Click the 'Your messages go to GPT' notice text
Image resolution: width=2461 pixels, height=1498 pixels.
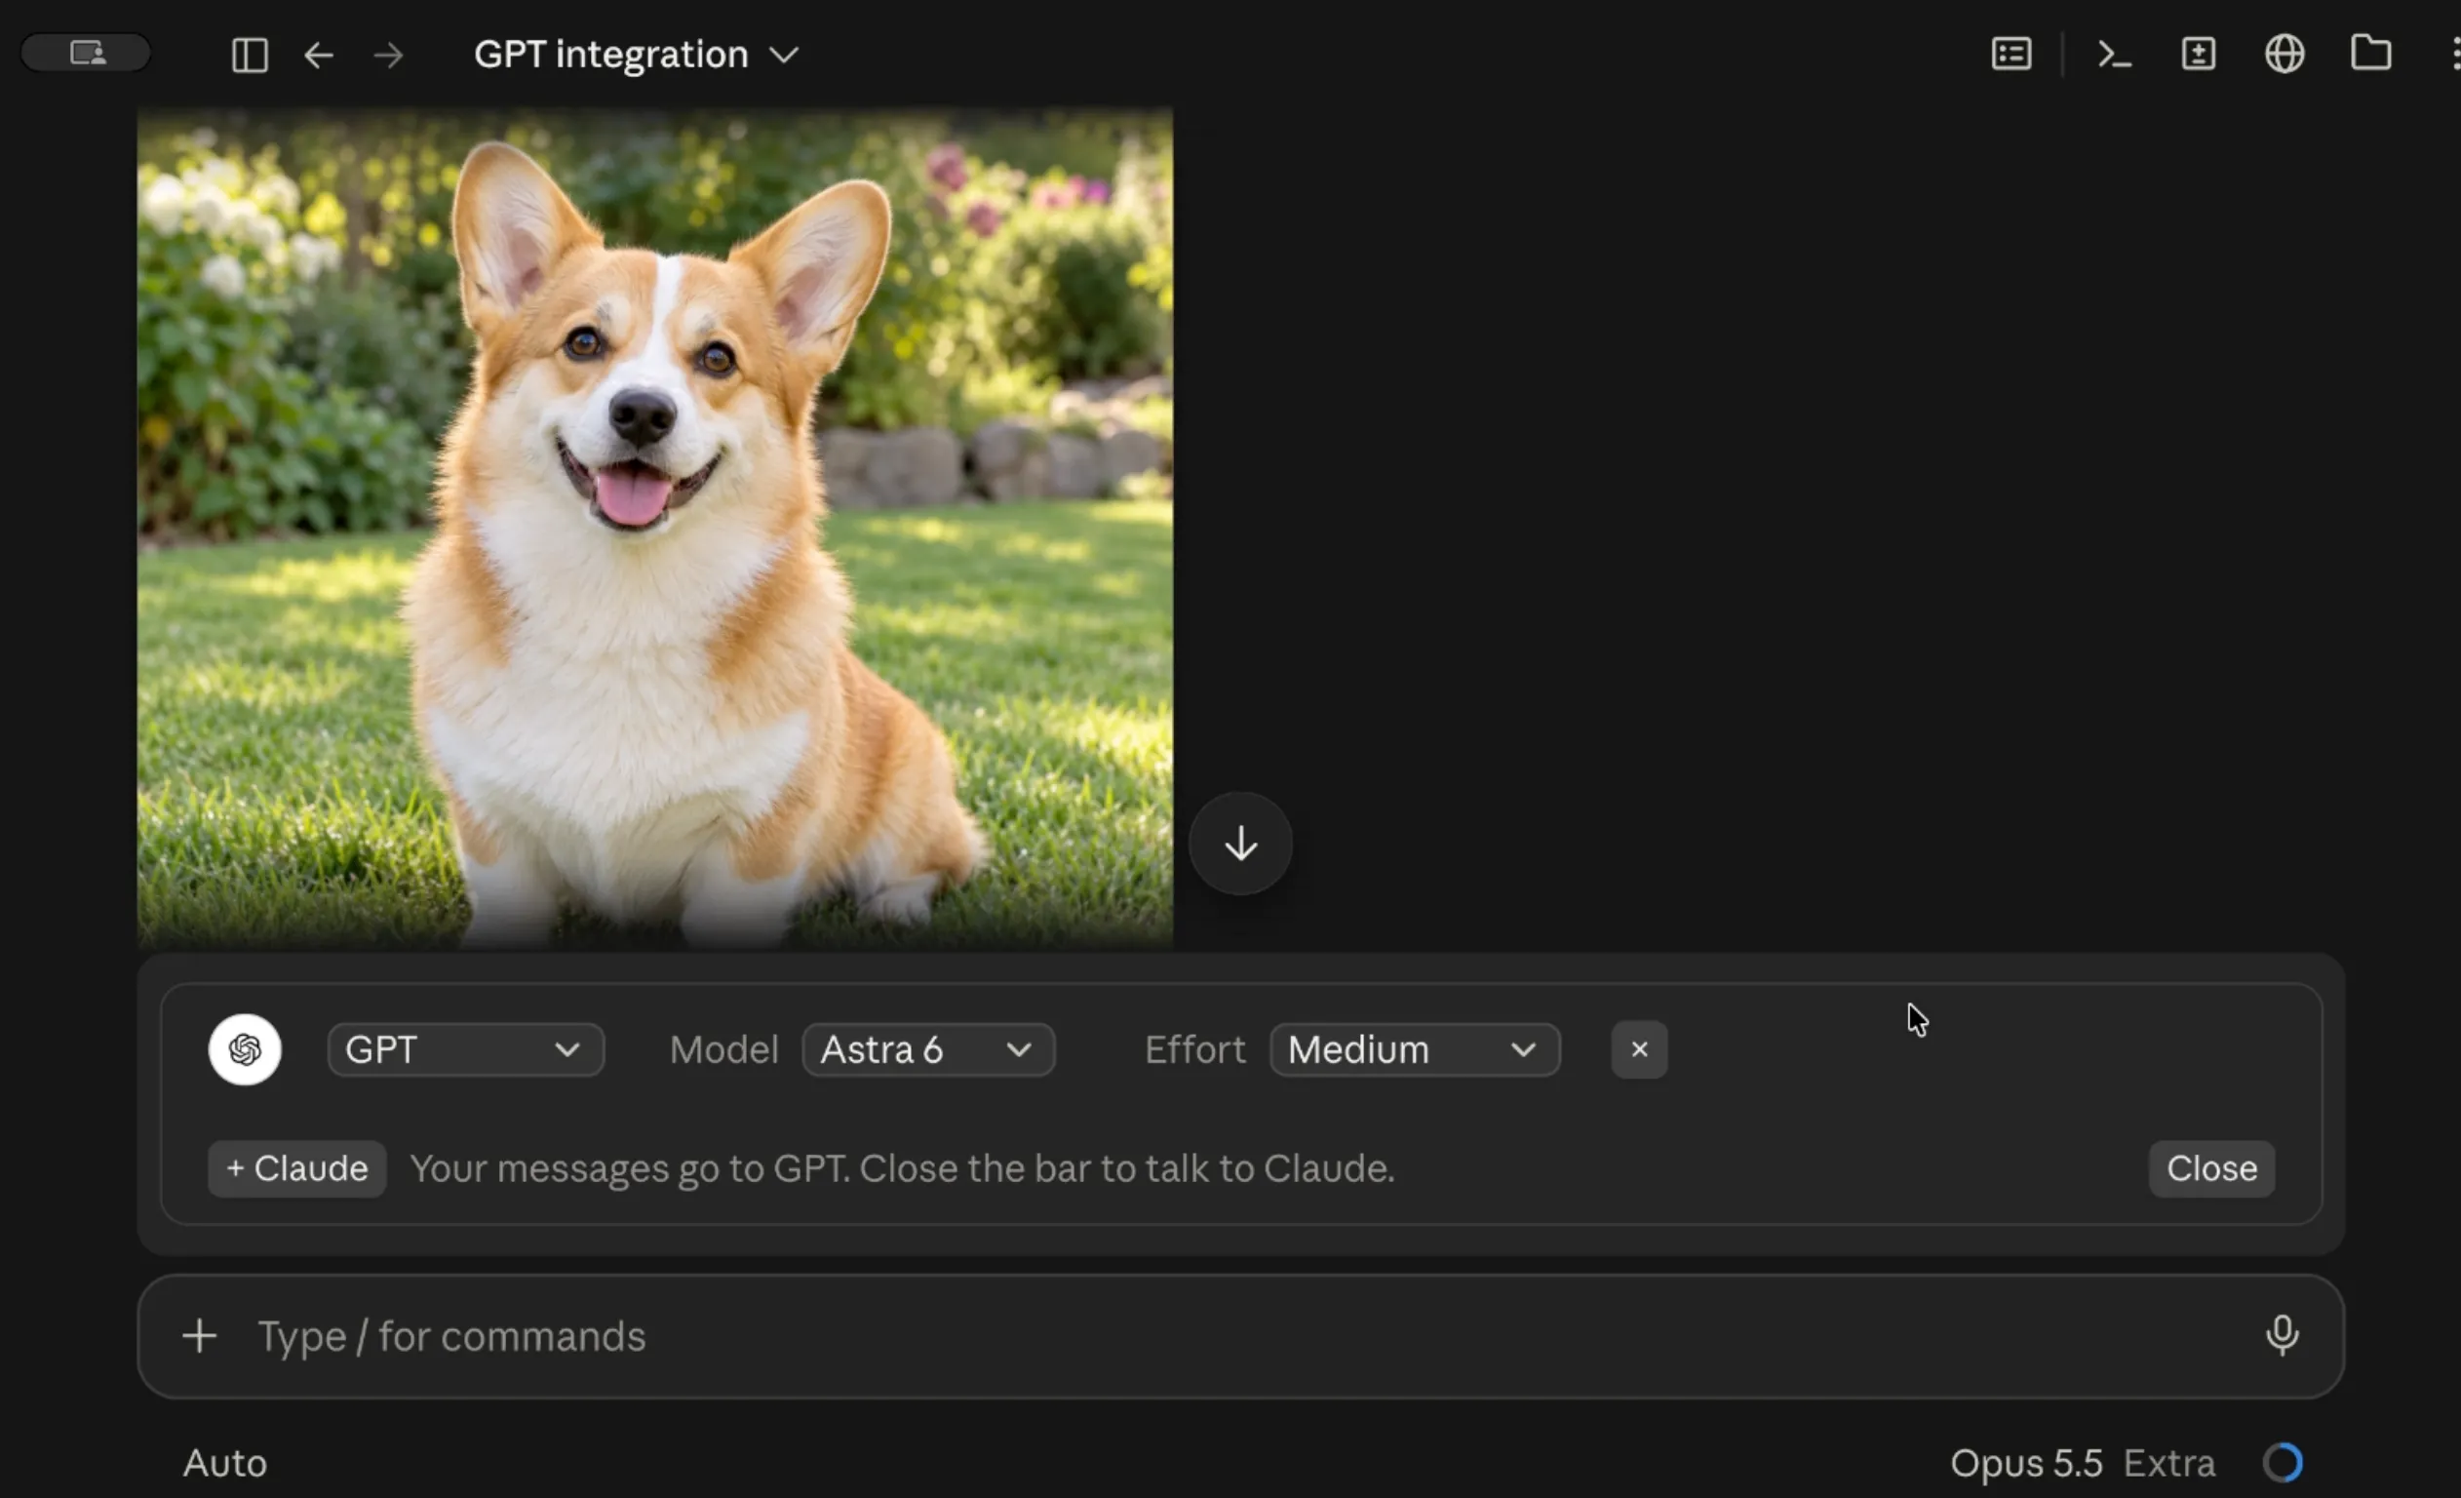click(x=902, y=1168)
